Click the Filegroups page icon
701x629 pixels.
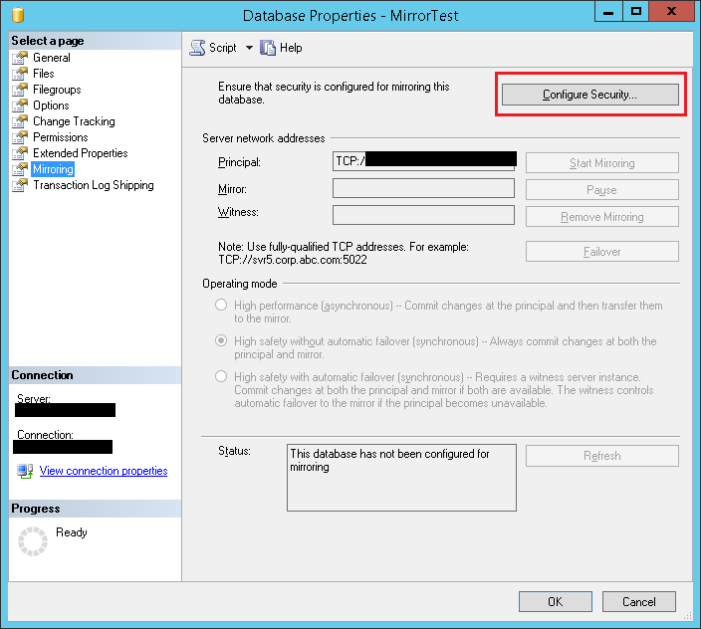(x=20, y=90)
